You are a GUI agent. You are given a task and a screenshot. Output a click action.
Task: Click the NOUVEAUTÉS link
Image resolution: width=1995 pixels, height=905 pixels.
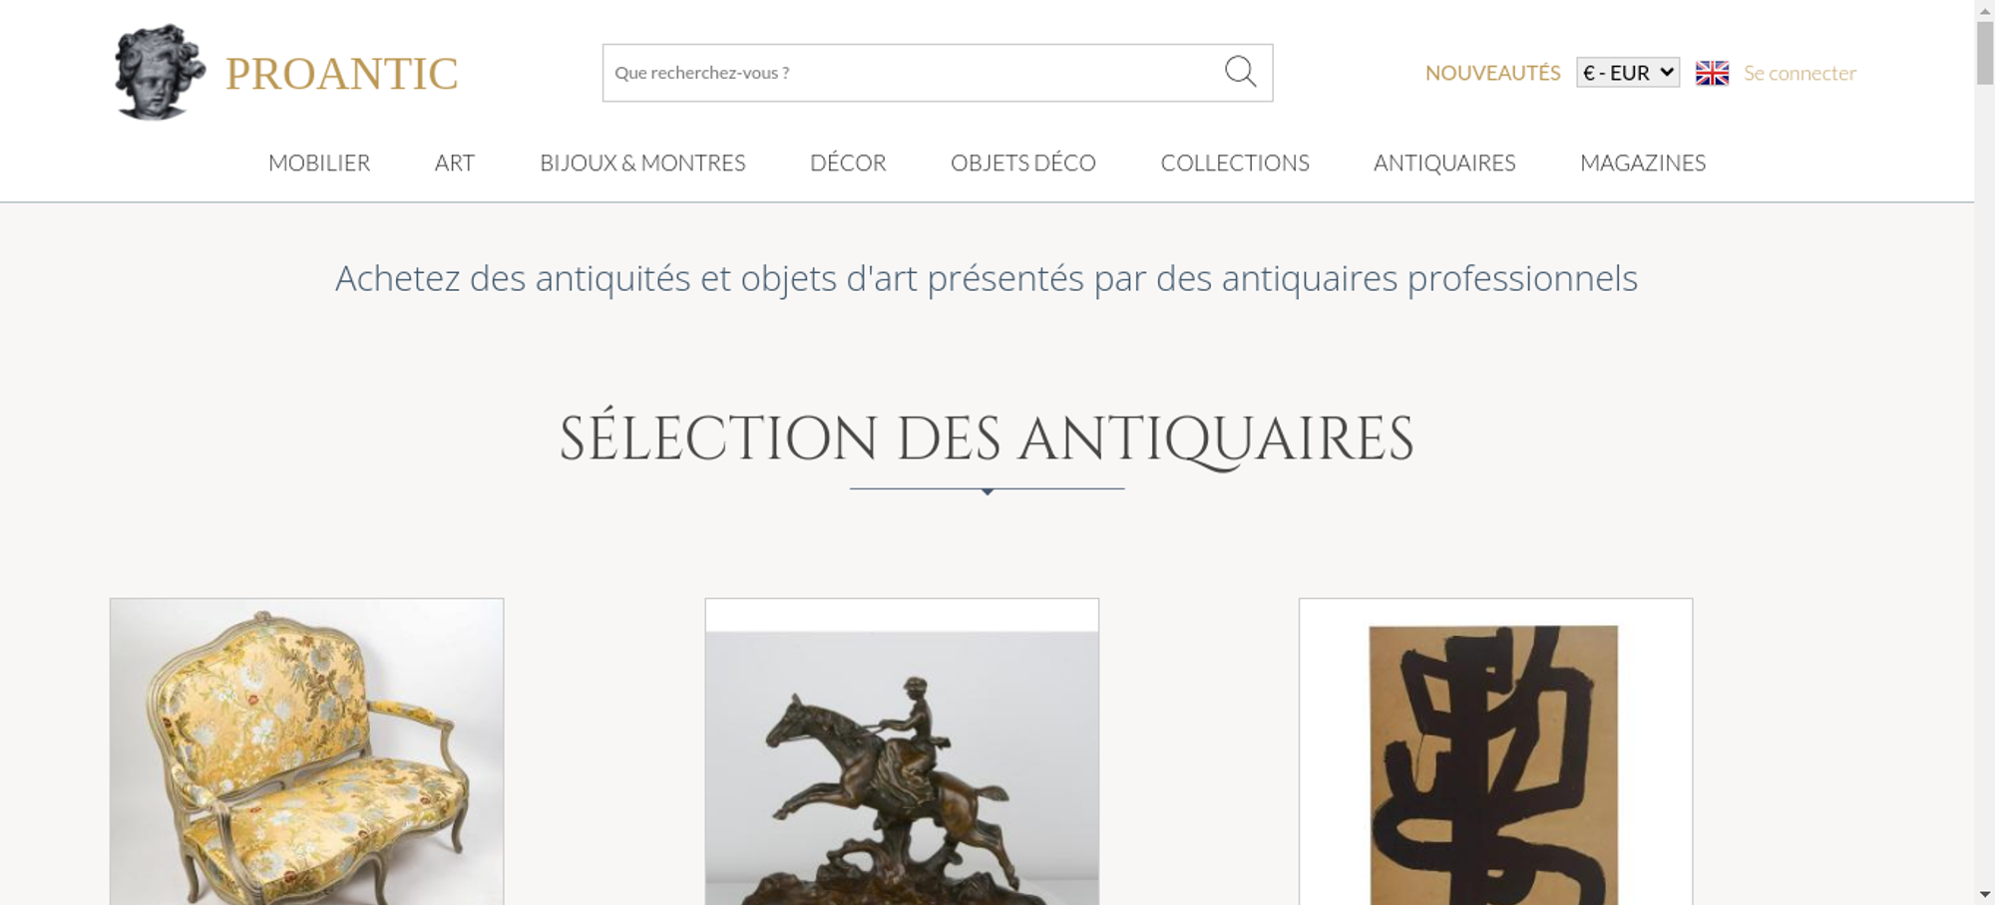(1492, 73)
